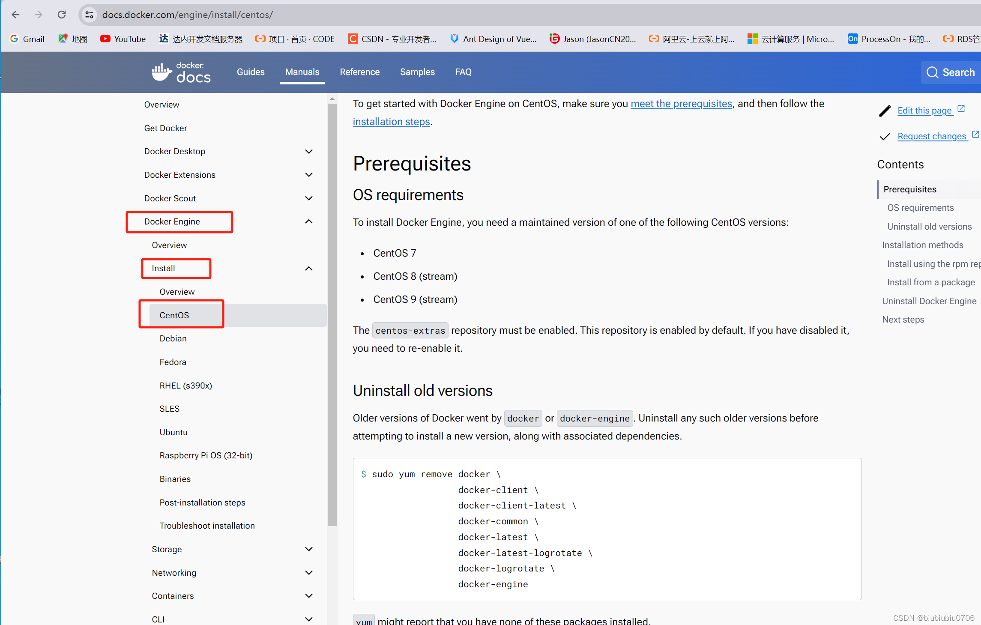
Task: Click the 'installation steps' link
Action: click(x=391, y=122)
